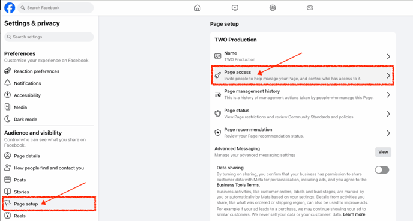Open Page management history row
The image size is (413, 221).
(303, 94)
